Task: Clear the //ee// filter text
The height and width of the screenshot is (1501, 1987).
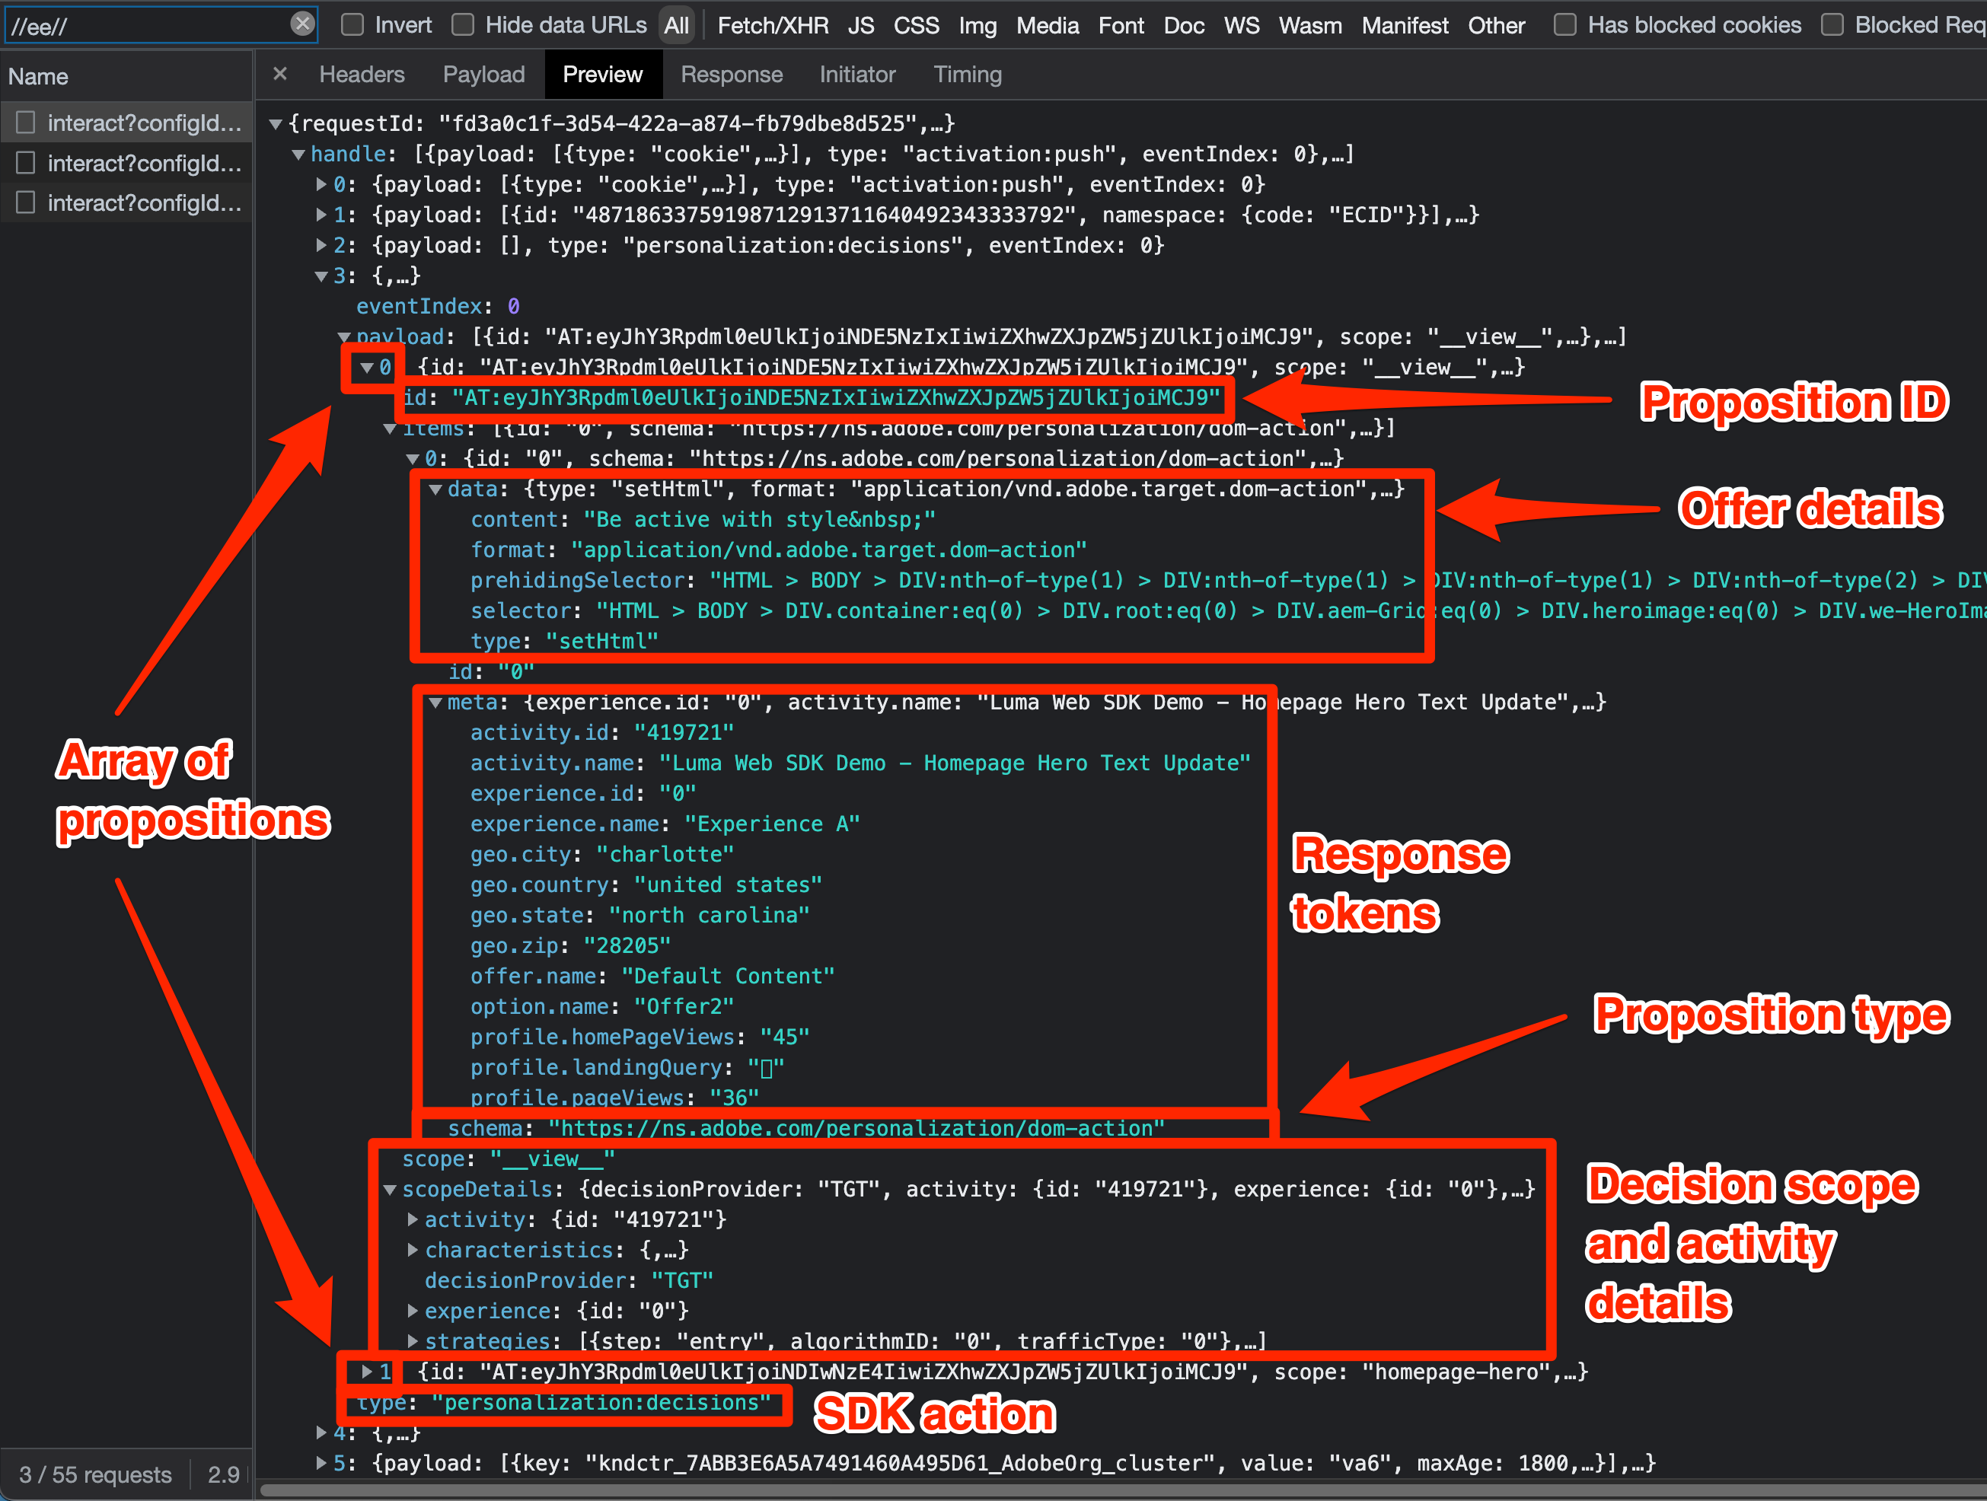Action: coord(303,24)
